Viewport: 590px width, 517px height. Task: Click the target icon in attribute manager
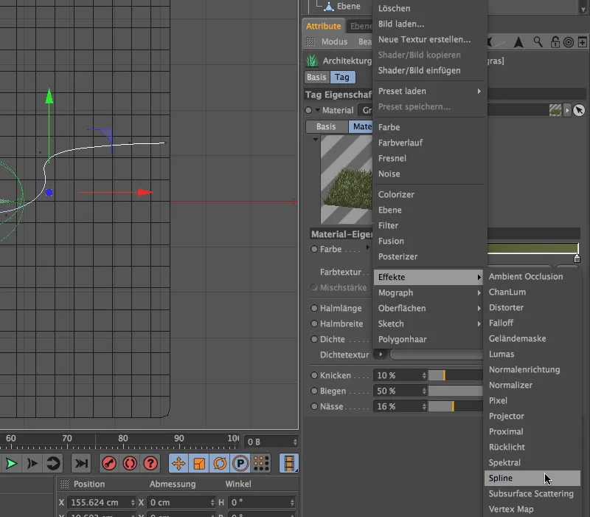point(569,42)
